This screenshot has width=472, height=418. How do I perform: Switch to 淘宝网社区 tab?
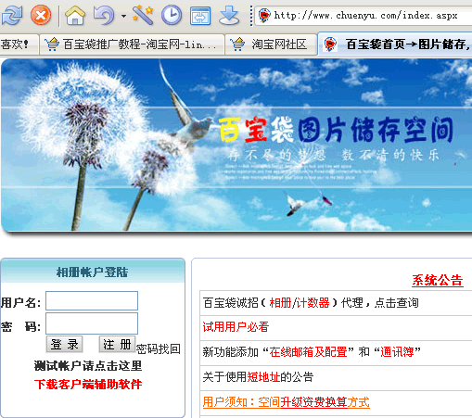pyautogui.click(x=271, y=44)
